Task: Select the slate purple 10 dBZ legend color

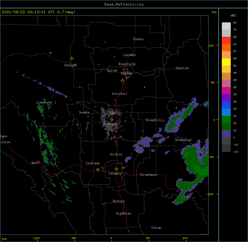Action: [226, 134]
